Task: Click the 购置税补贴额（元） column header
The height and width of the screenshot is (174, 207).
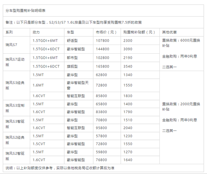Action: (139, 32)
